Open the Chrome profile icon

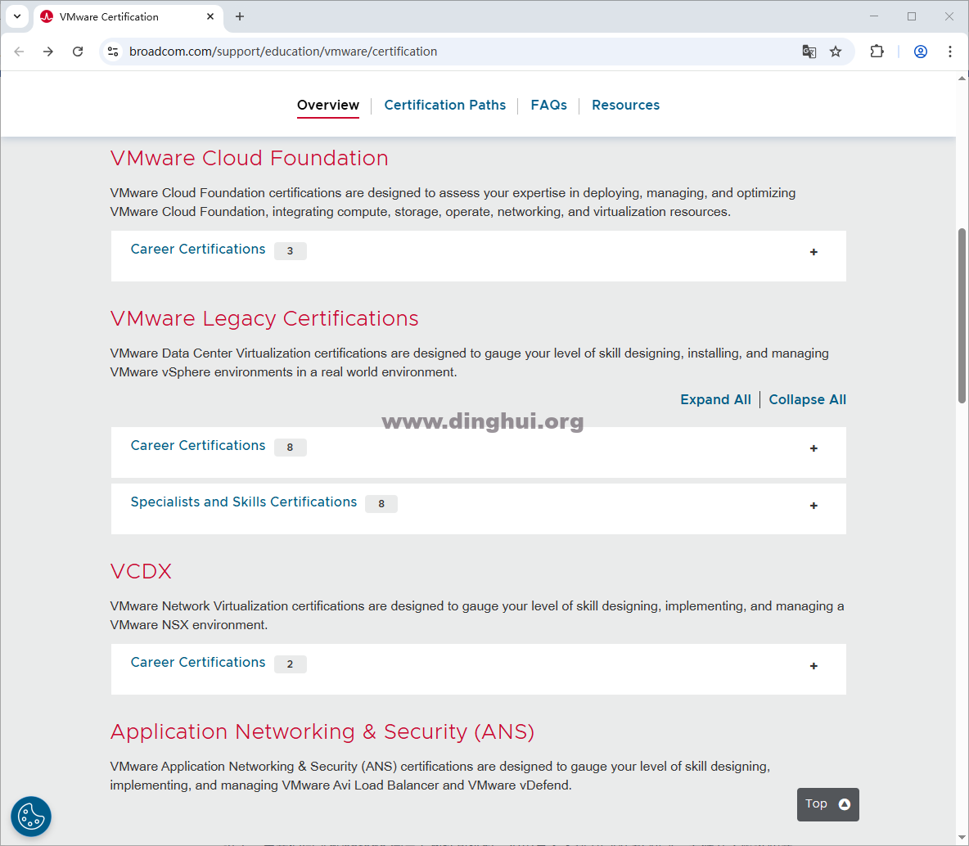click(x=920, y=52)
